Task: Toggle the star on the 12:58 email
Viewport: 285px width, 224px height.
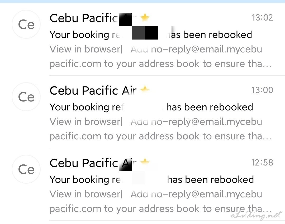Action: click(145, 162)
